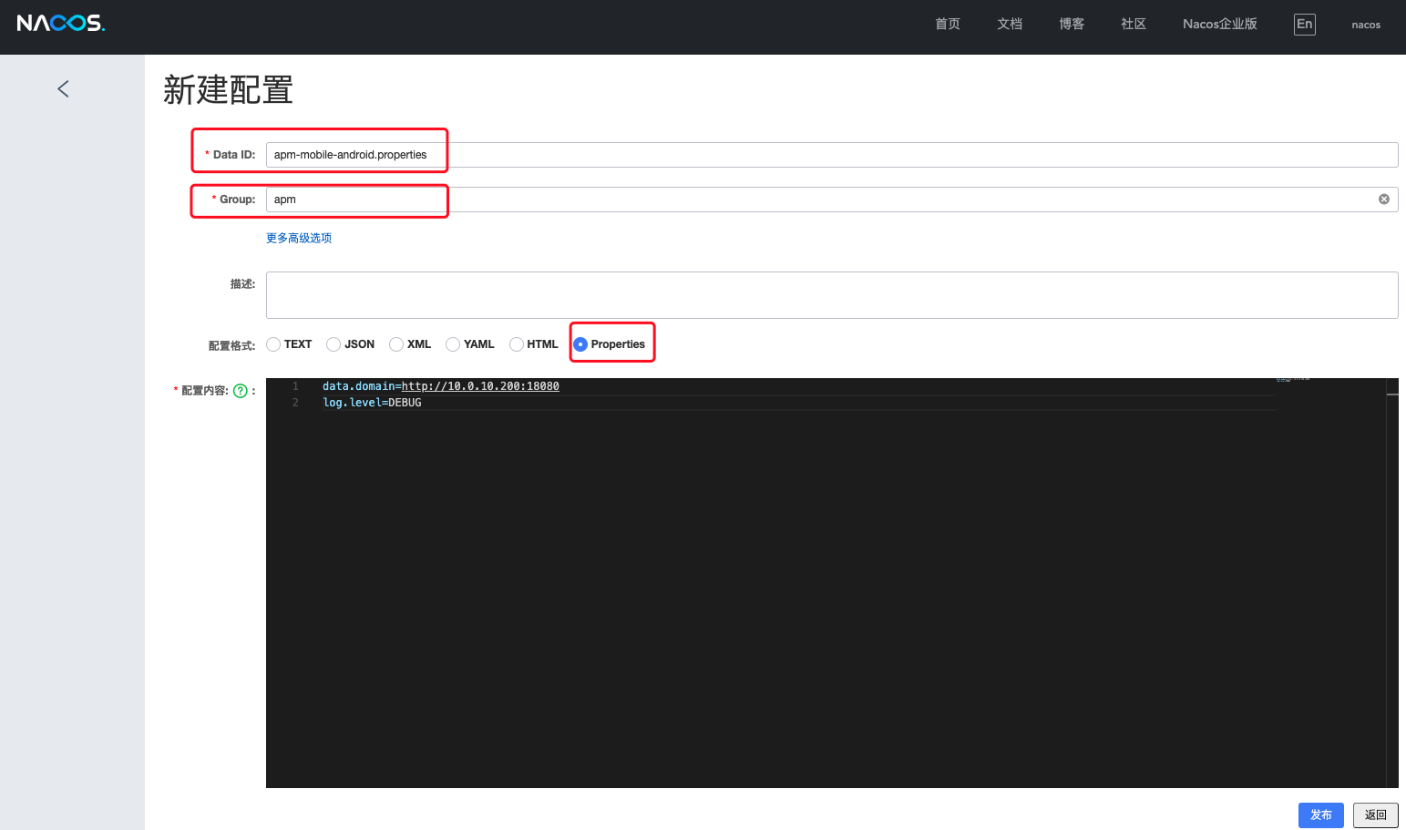Open the Nacos企业版 nav item
Image resolution: width=1406 pixels, height=830 pixels.
pyautogui.click(x=1220, y=25)
